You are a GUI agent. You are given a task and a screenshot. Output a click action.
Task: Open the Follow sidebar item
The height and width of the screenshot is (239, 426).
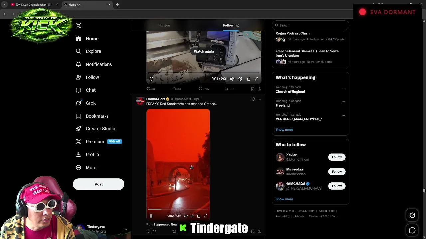87,77
